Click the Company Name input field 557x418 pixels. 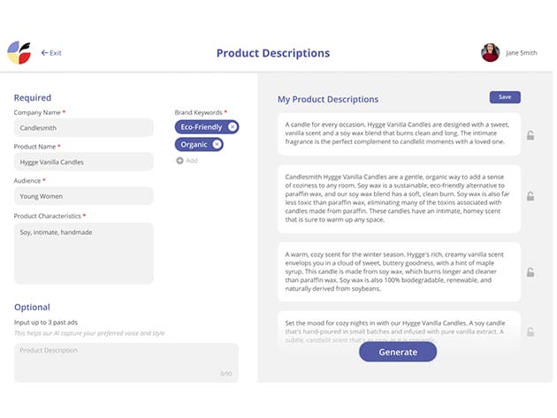click(84, 127)
